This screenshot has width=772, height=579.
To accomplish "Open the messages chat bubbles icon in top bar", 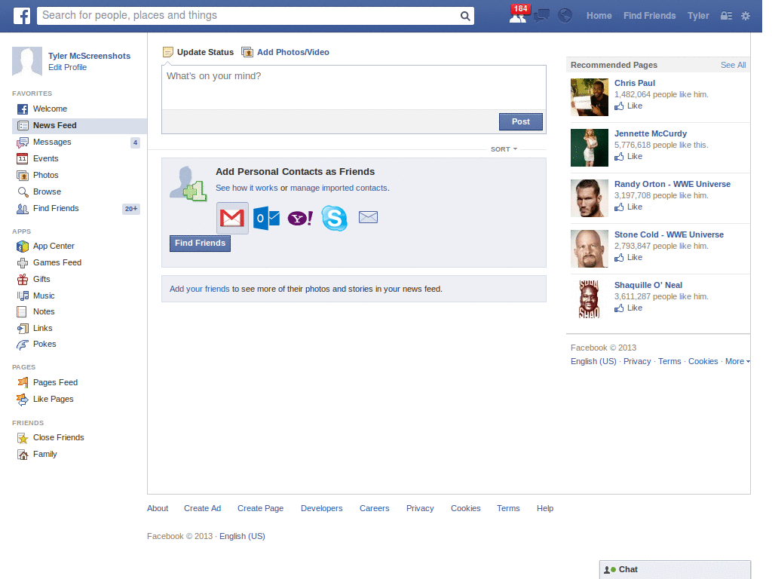I will tap(541, 16).
